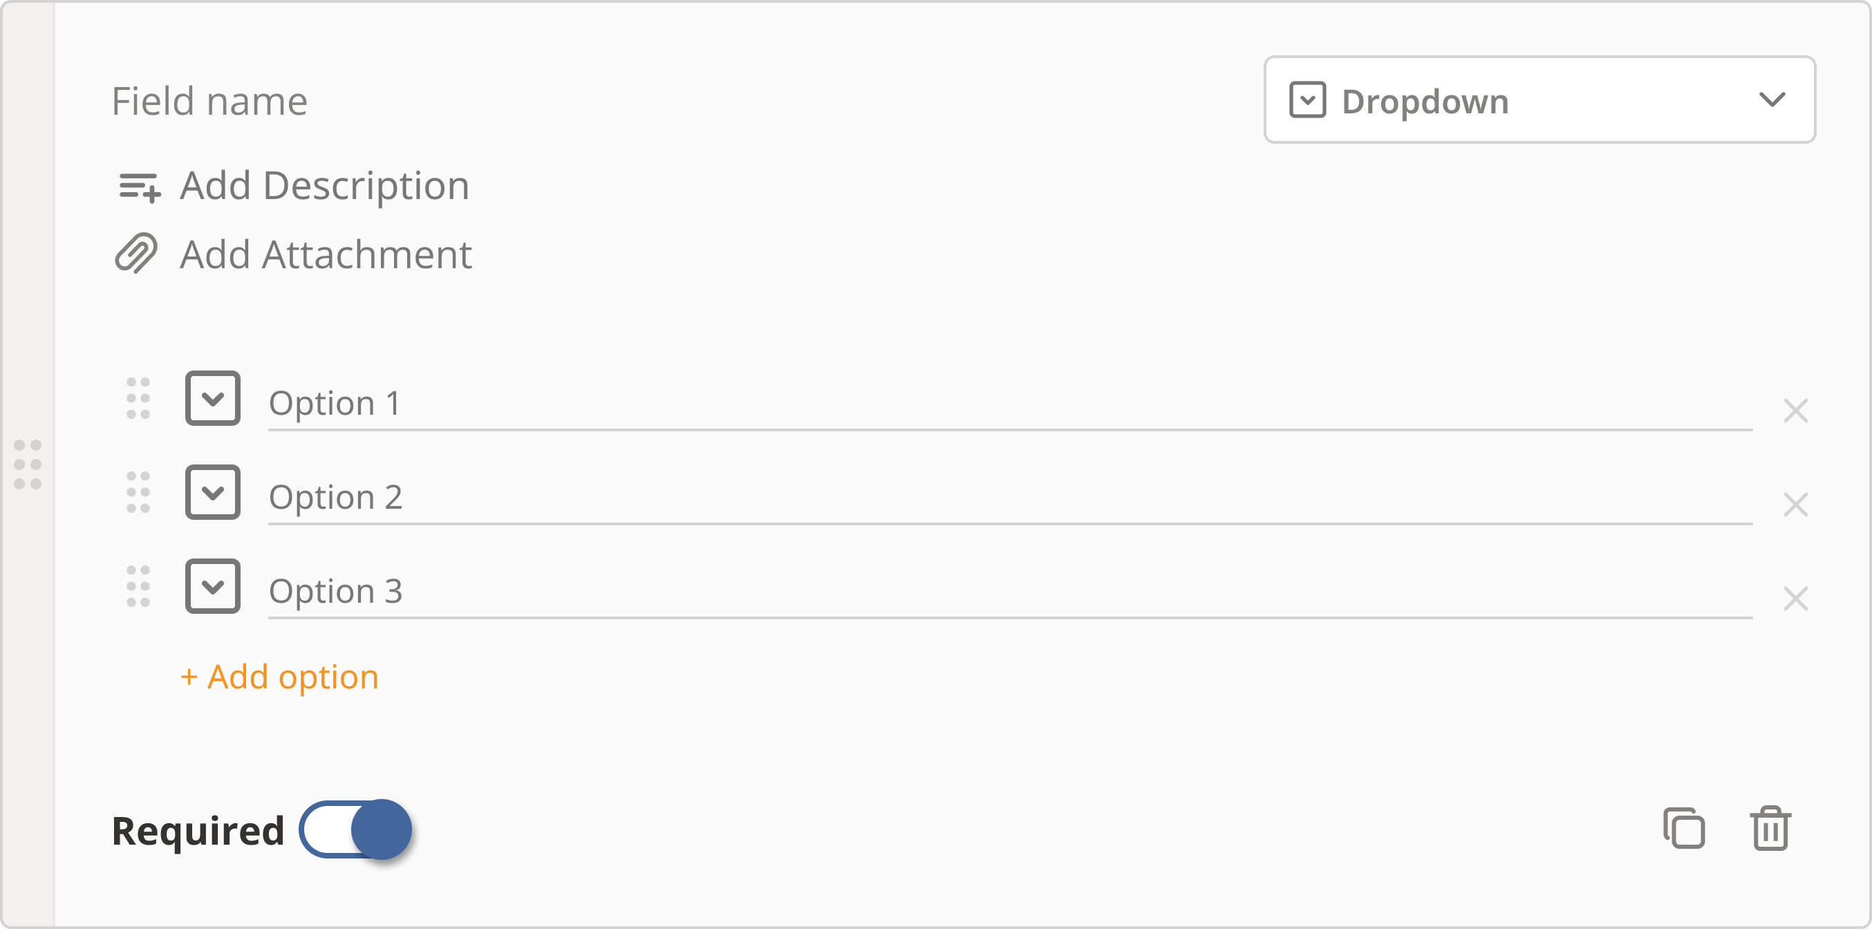This screenshot has height=929, width=1872.
Task: Click the paperclip attachment icon
Action: [x=136, y=254]
